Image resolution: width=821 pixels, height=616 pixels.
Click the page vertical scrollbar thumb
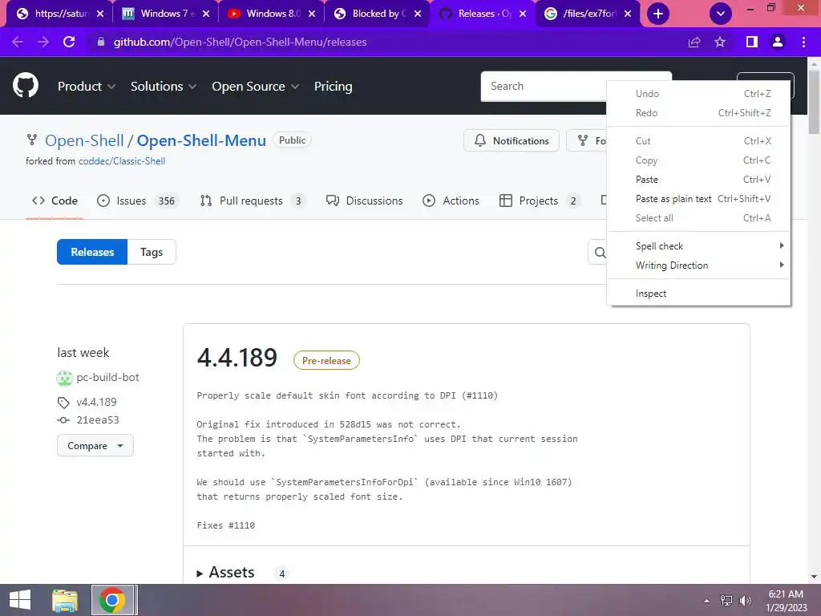point(814,102)
